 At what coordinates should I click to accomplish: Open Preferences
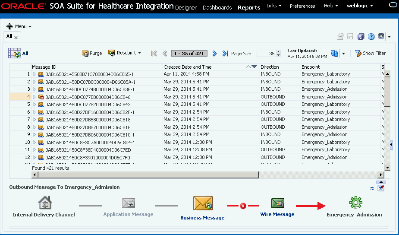(x=302, y=6)
